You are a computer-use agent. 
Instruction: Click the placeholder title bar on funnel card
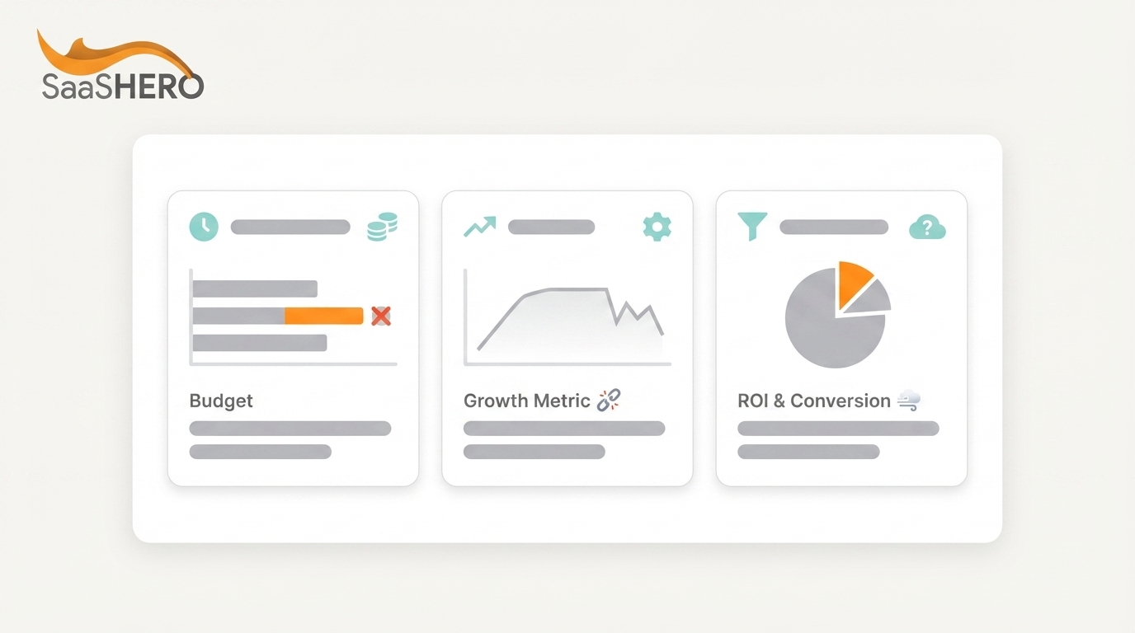pyautogui.click(x=834, y=227)
